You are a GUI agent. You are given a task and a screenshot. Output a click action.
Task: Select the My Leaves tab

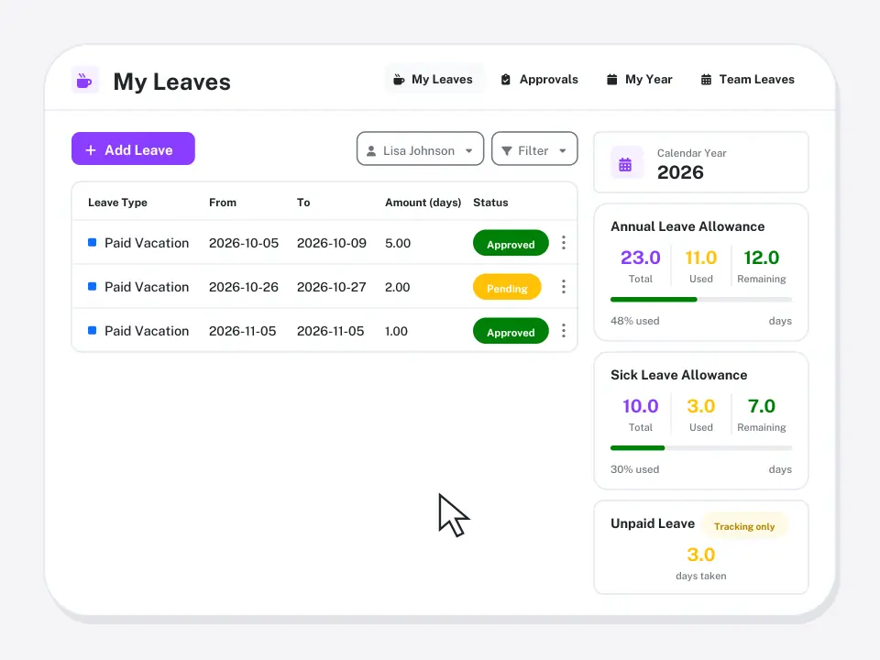[x=434, y=79]
